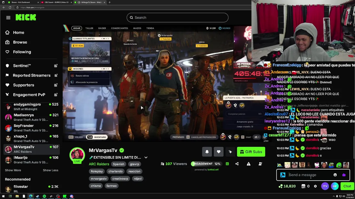Open Reported Streamers sidebar entry
Viewport: 355px width, 199px height.
pyautogui.click(x=32, y=75)
